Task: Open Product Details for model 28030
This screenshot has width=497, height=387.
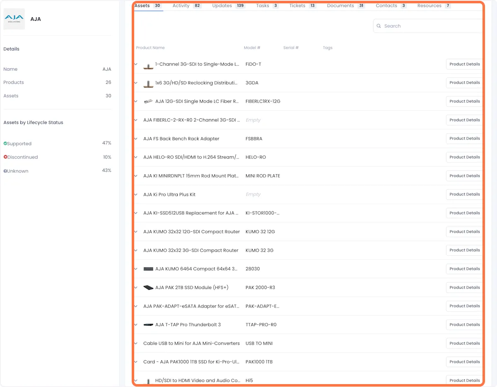Action: [x=465, y=269]
